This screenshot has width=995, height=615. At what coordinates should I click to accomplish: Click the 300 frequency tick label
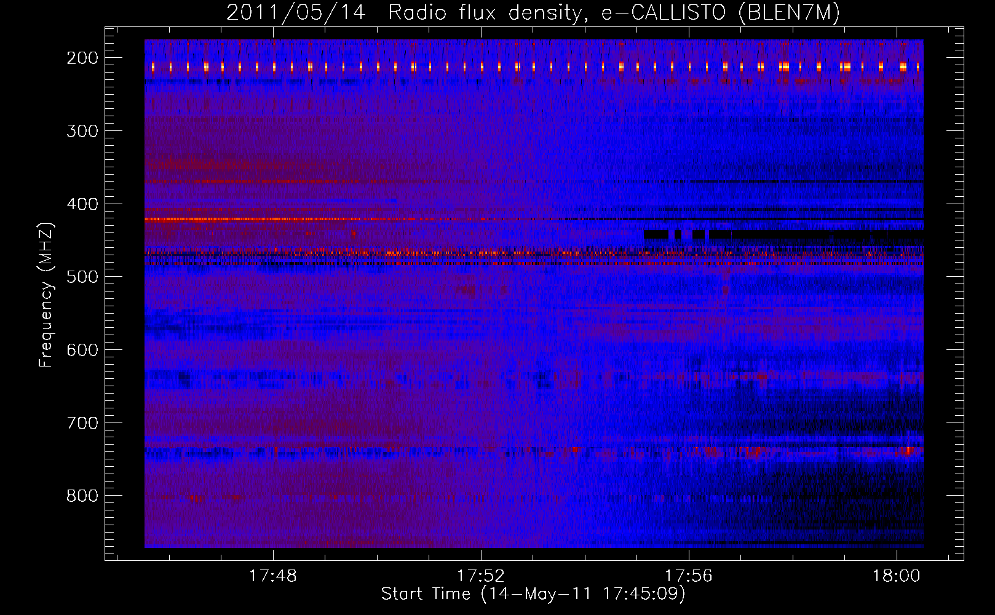[82, 131]
